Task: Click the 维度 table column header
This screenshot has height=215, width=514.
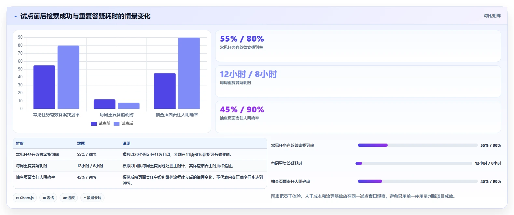Action: [x=20, y=144]
